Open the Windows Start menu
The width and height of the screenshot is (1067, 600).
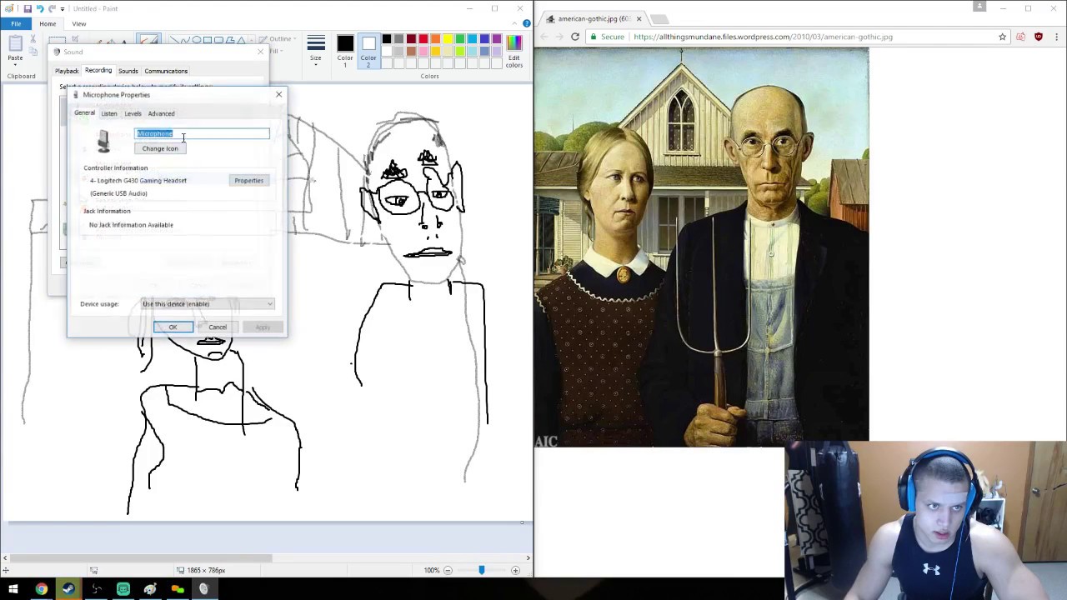pos(13,589)
